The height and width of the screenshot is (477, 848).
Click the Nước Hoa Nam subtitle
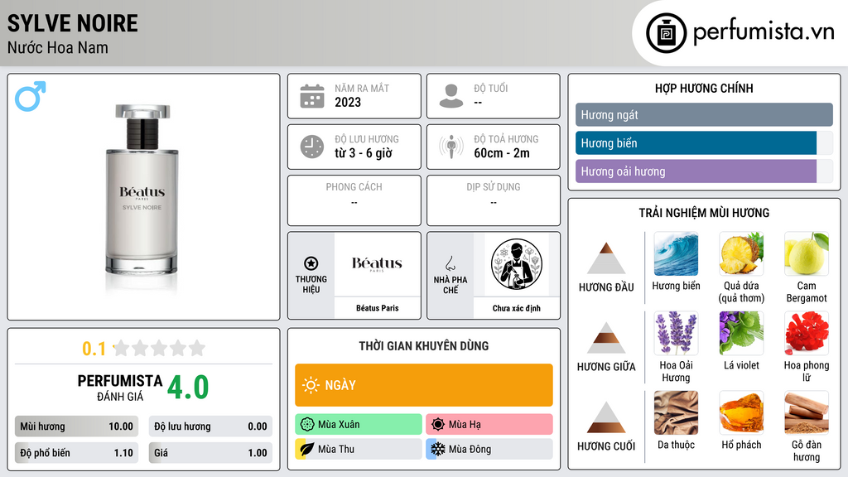[57, 47]
